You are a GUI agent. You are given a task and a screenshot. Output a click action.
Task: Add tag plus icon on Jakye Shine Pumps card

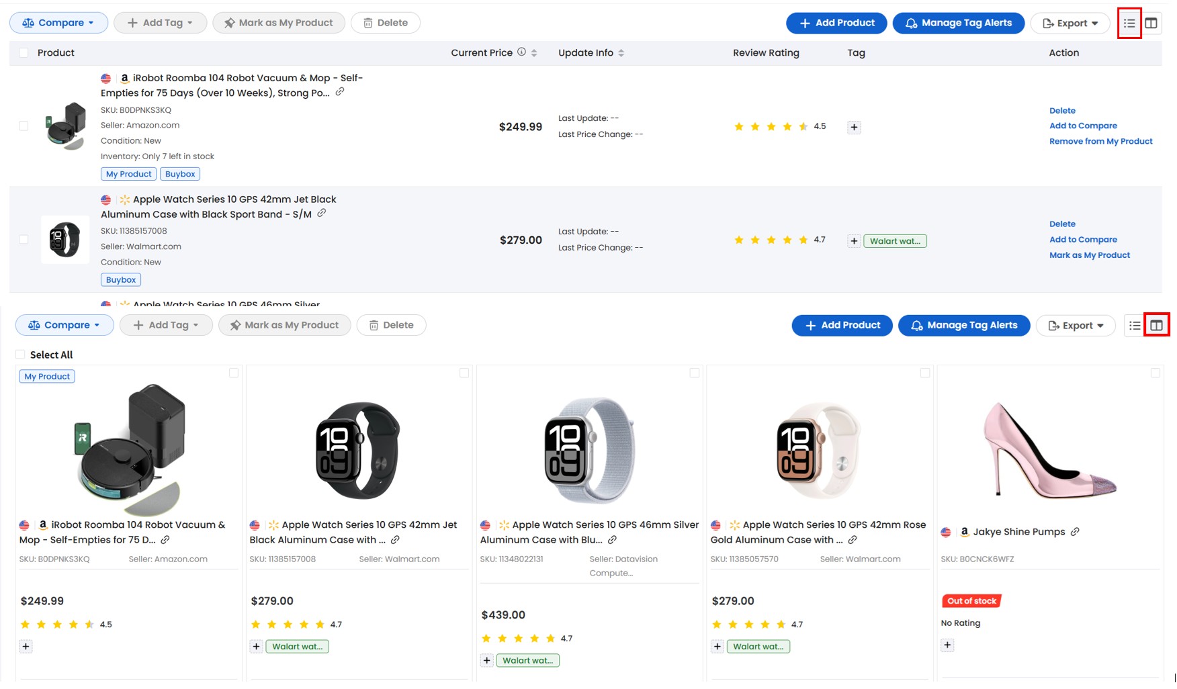click(x=947, y=645)
